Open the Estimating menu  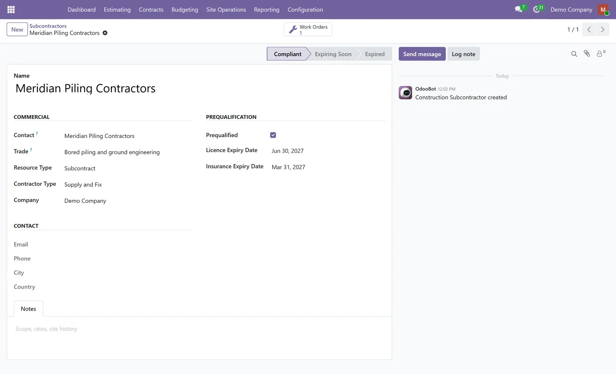point(117,9)
